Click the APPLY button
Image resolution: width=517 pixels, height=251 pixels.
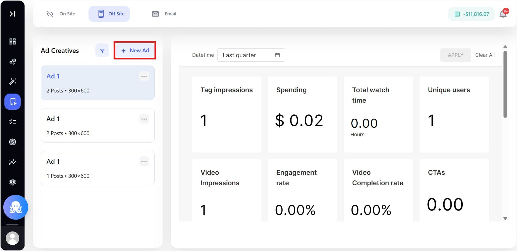point(456,55)
